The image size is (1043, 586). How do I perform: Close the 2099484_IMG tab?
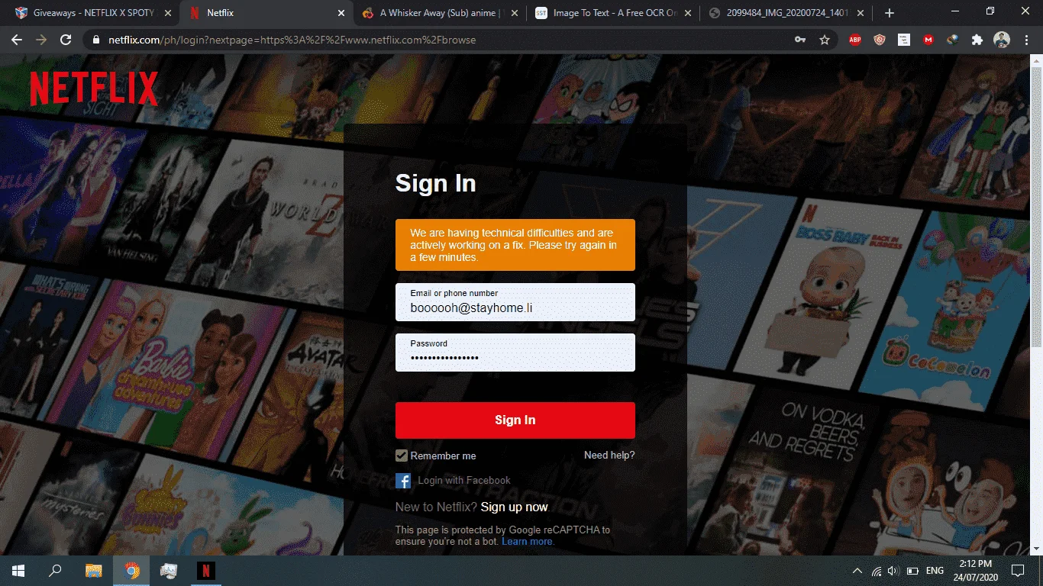click(x=861, y=13)
